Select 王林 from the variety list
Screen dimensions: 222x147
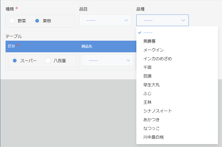click(147, 102)
